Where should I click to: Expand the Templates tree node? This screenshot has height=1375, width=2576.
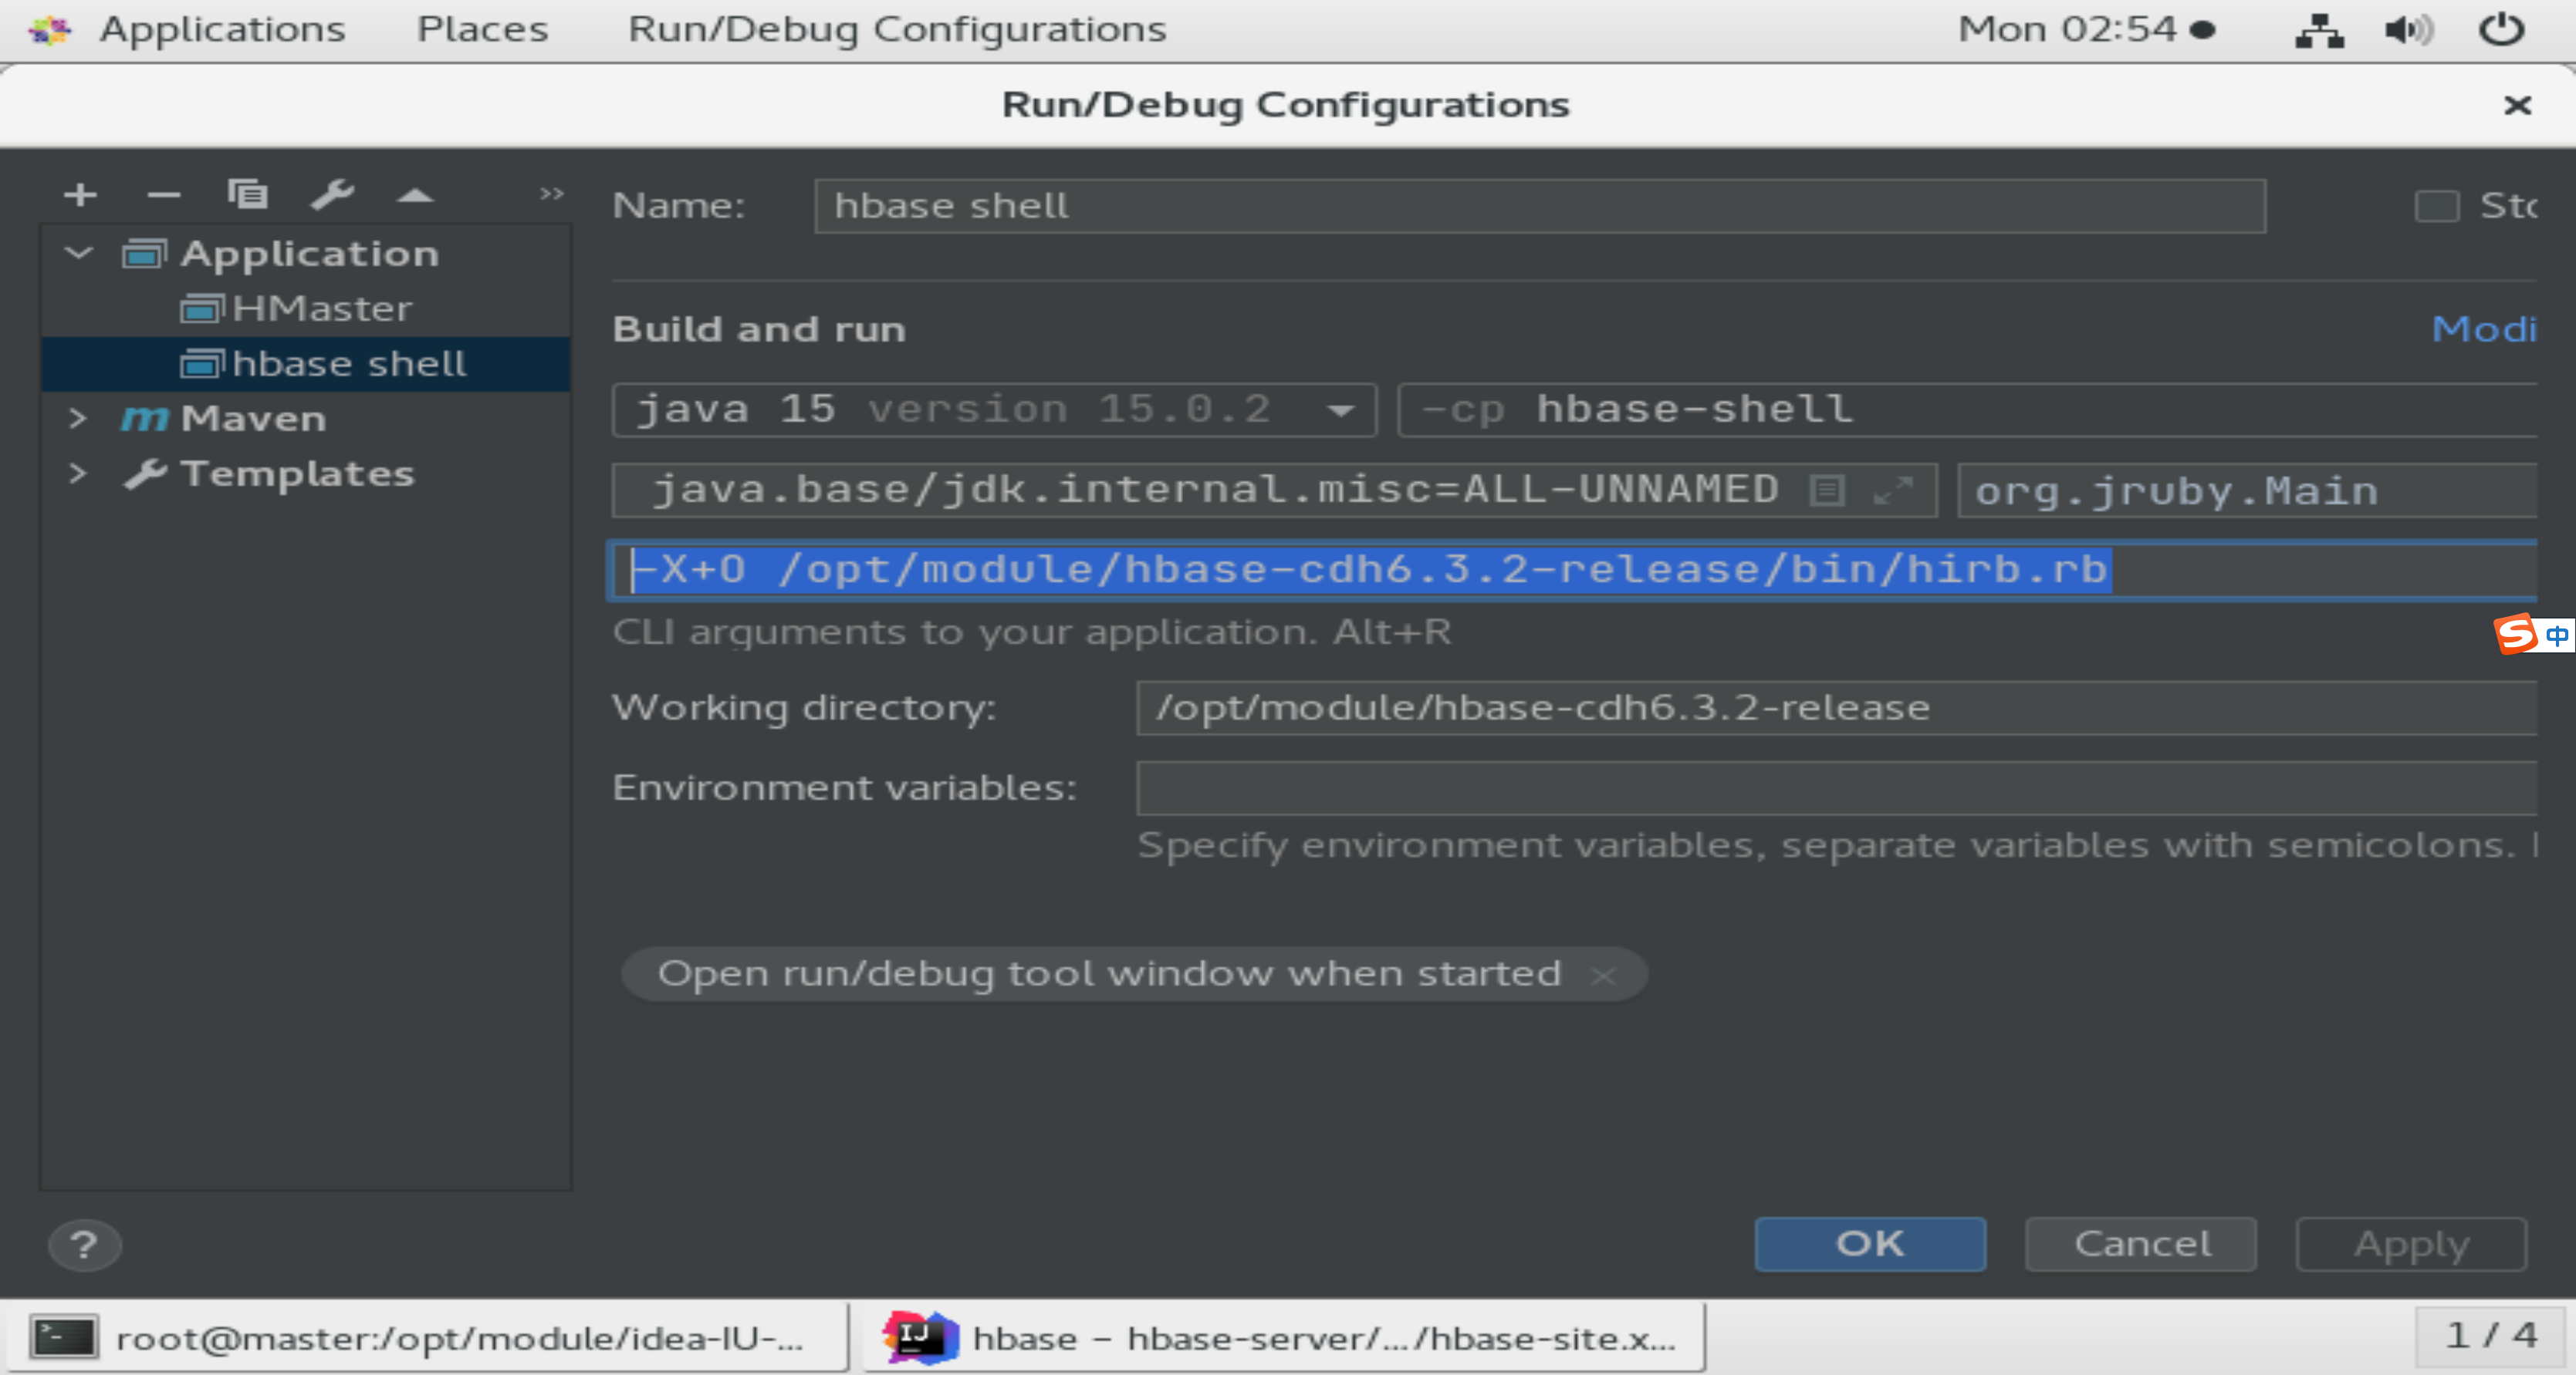(x=78, y=473)
